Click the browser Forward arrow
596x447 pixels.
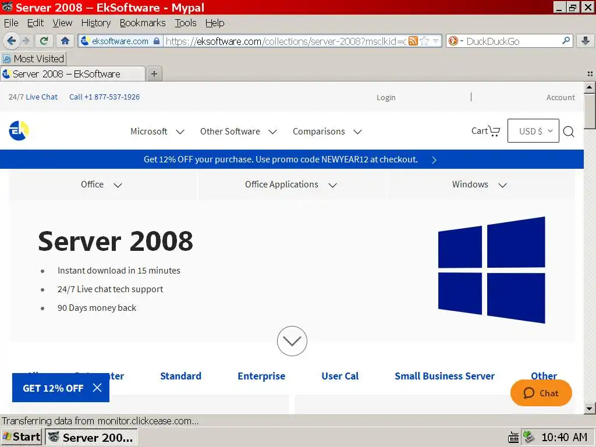pyautogui.click(x=26, y=41)
